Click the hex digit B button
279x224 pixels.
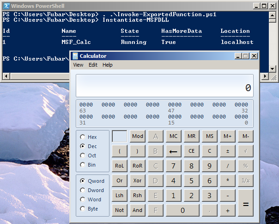pyautogui.click(x=156, y=151)
